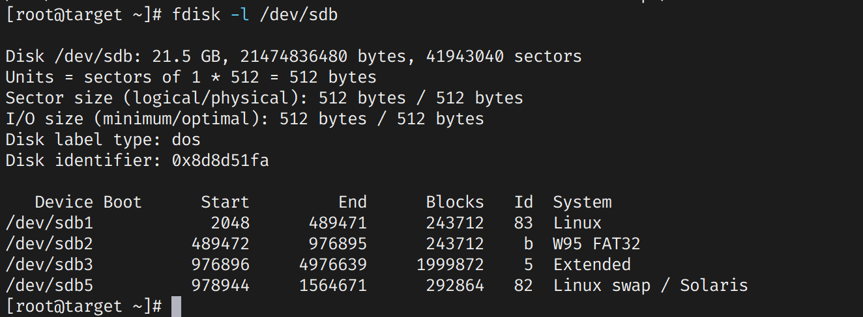The width and height of the screenshot is (863, 317).
Task: Click the terminal cursor block at the prompt
Action: (x=176, y=307)
